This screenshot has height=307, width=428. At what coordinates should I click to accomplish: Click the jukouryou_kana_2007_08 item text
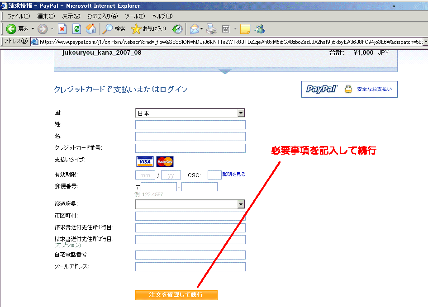pyautogui.click(x=102, y=52)
